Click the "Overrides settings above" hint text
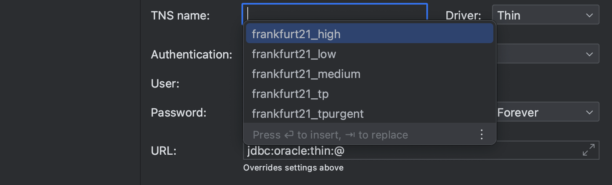The height and width of the screenshot is (185, 612). click(x=293, y=168)
